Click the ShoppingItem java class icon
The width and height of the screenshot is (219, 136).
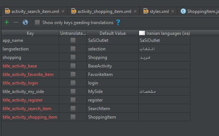coord(183,11)
